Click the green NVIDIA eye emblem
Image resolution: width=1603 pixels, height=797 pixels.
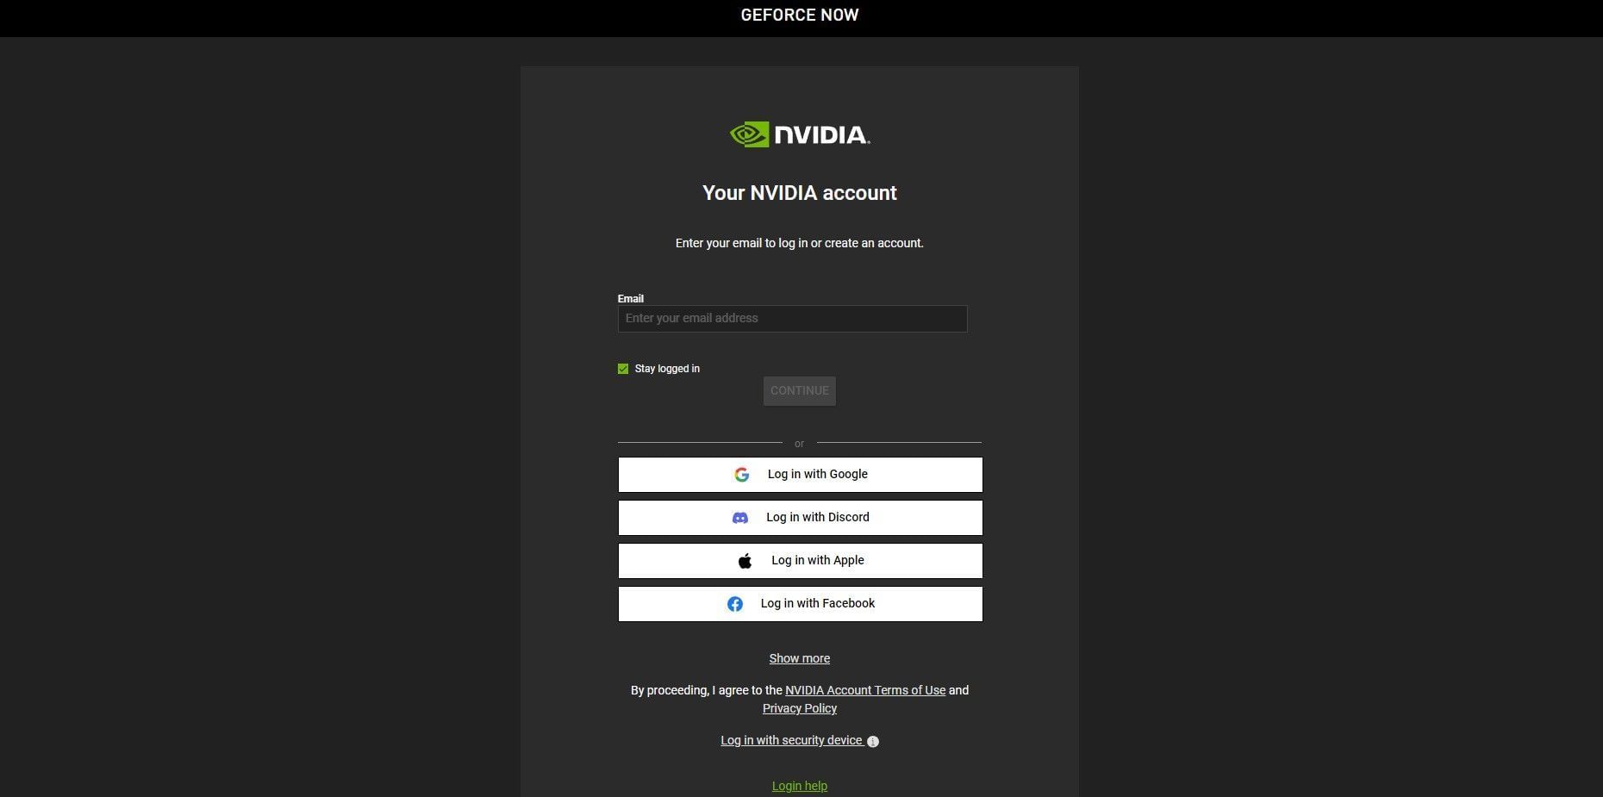[x=748, y=134]
